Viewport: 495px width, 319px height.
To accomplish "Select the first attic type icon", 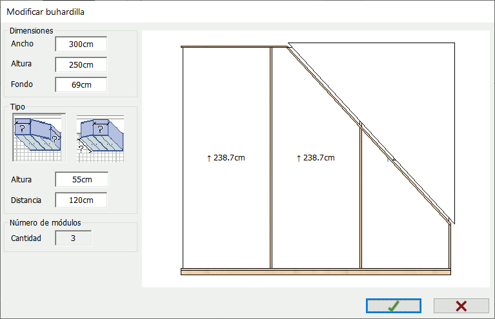I will 39,137.
